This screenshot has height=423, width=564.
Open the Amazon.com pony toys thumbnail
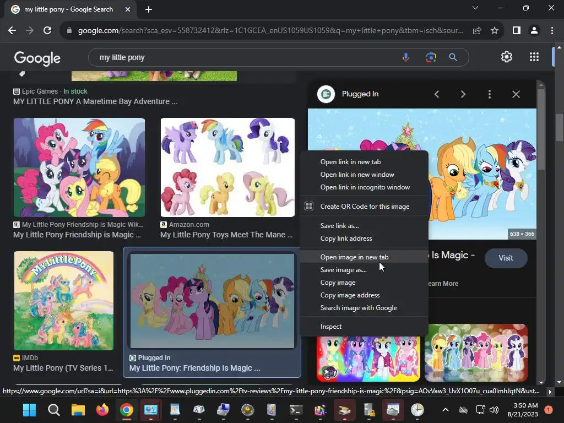[x=227, y=167]
